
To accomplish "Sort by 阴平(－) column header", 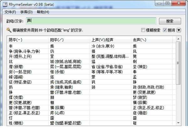I will (x=28, y=40).
